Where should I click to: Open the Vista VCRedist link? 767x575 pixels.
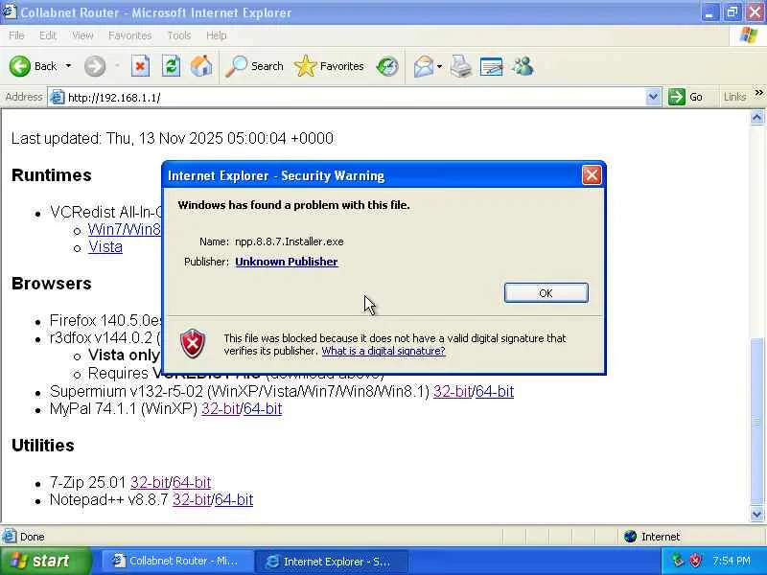pyautogui.click(x=105, y=247)
